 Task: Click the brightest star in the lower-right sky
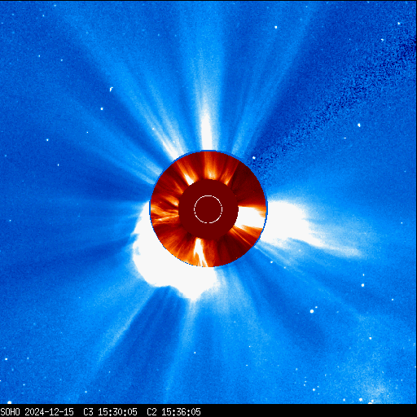[x=312, y=311]
